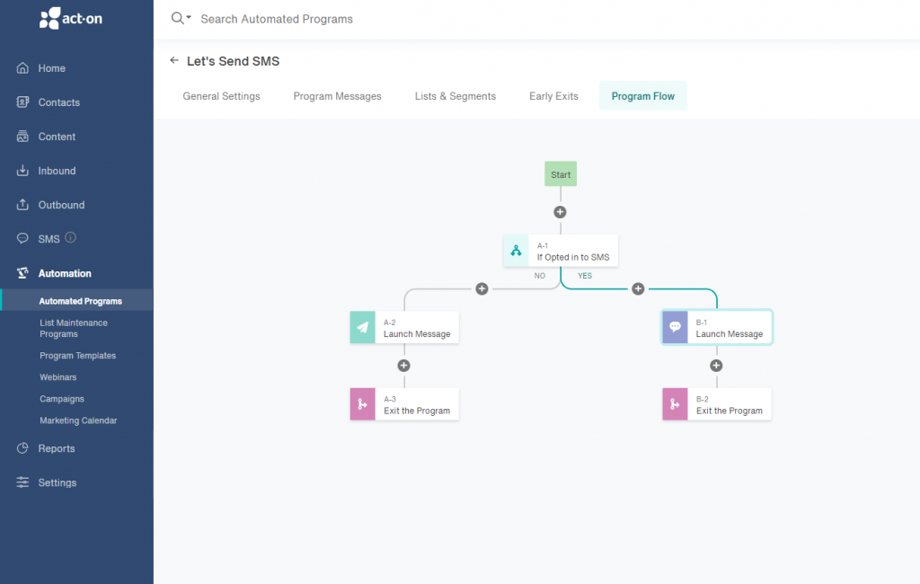
Task: Click the exit icon on step A-3
Action: pyautogui.click(x=362, y=404)
